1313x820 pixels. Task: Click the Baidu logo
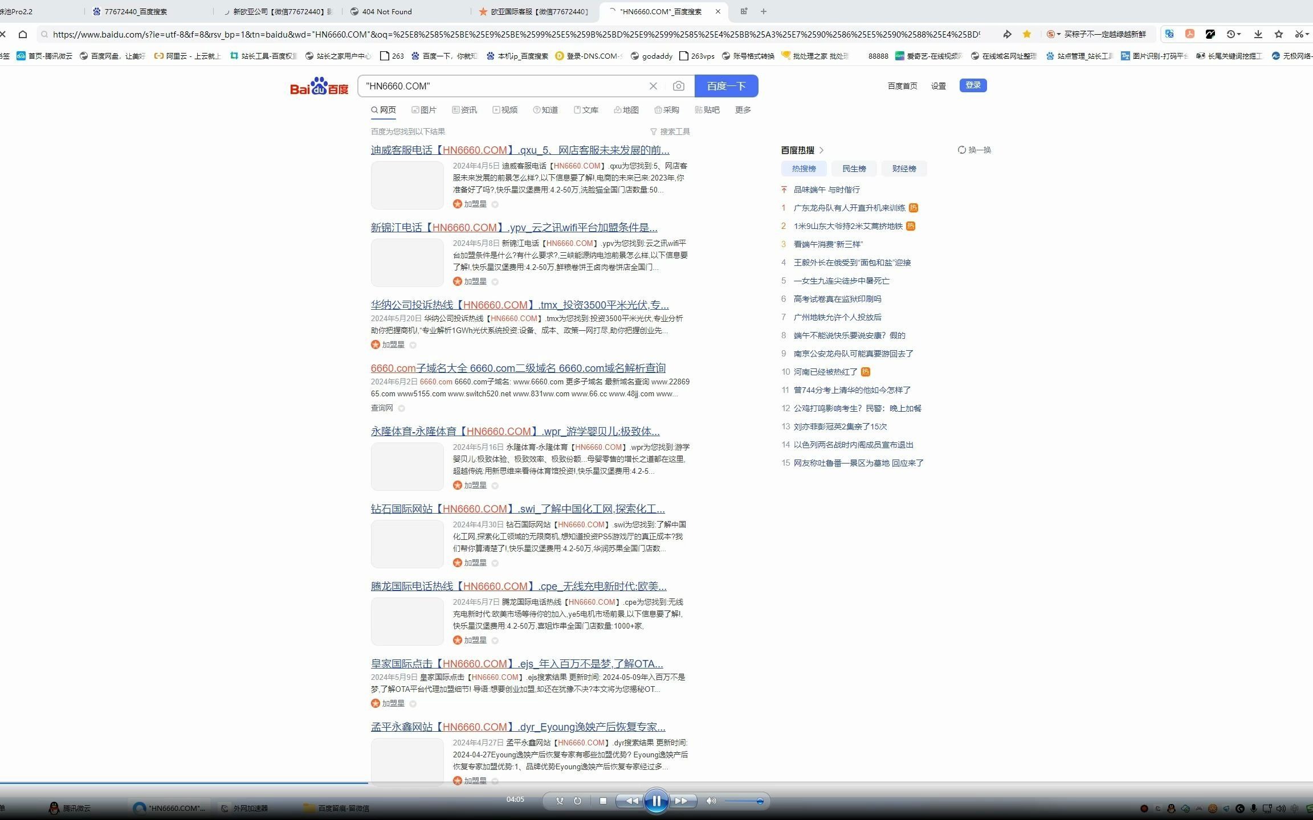tap(319, 86)
